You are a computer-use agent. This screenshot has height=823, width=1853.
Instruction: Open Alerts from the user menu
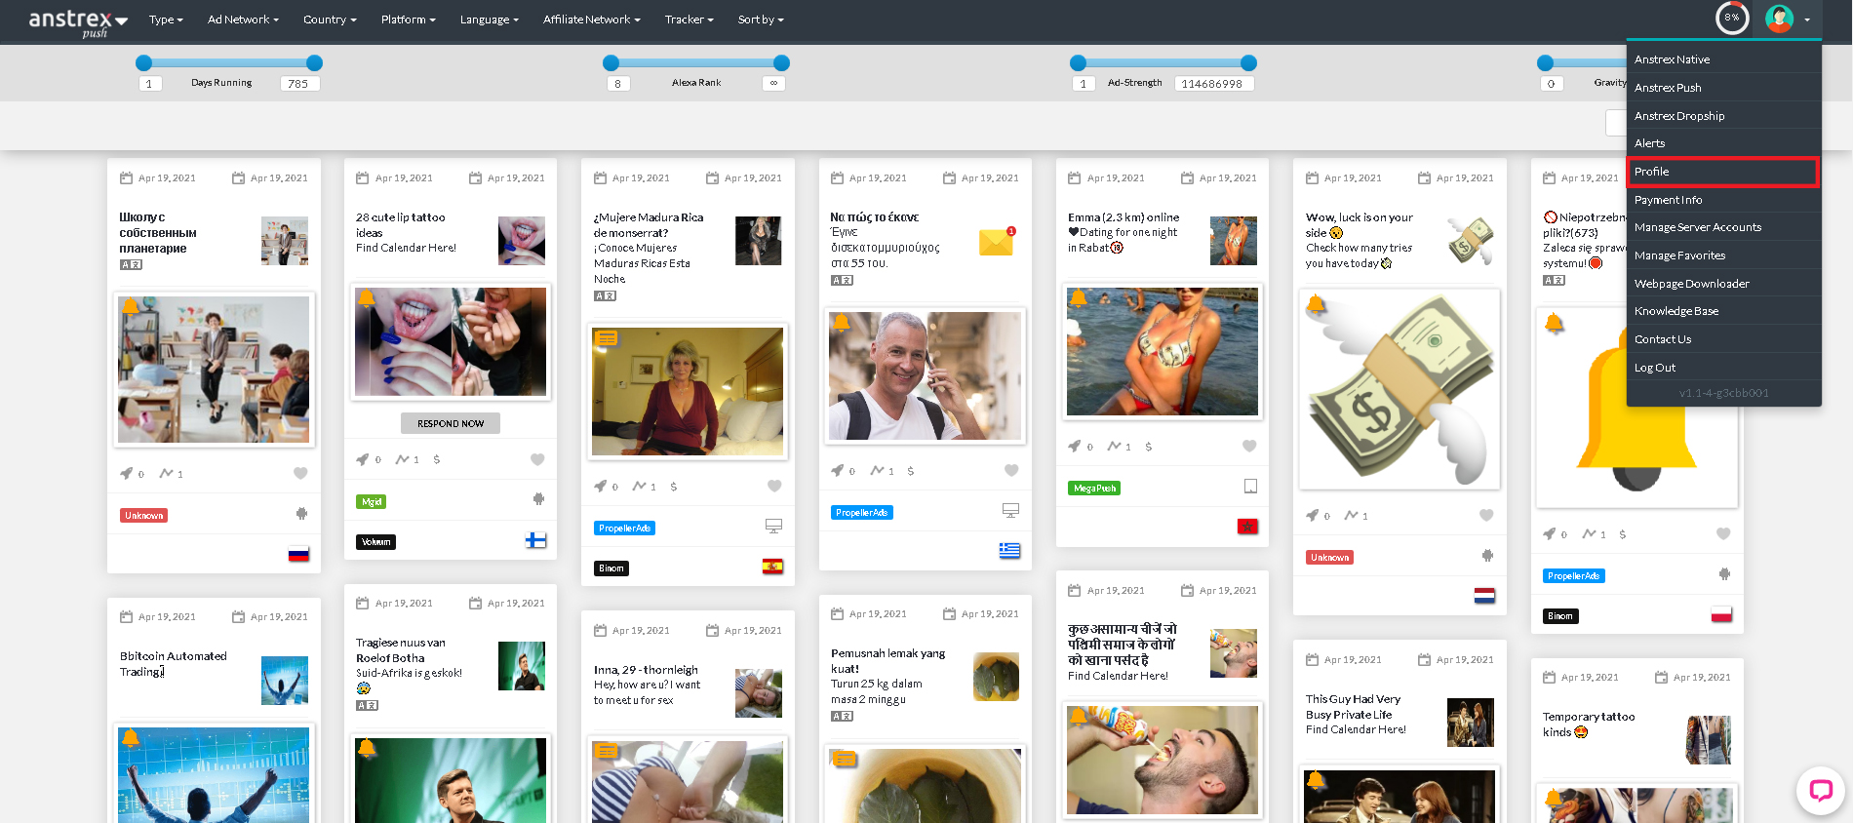1723,143
